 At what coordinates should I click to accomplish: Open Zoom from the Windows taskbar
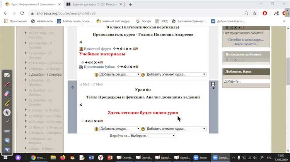[201, 157]
